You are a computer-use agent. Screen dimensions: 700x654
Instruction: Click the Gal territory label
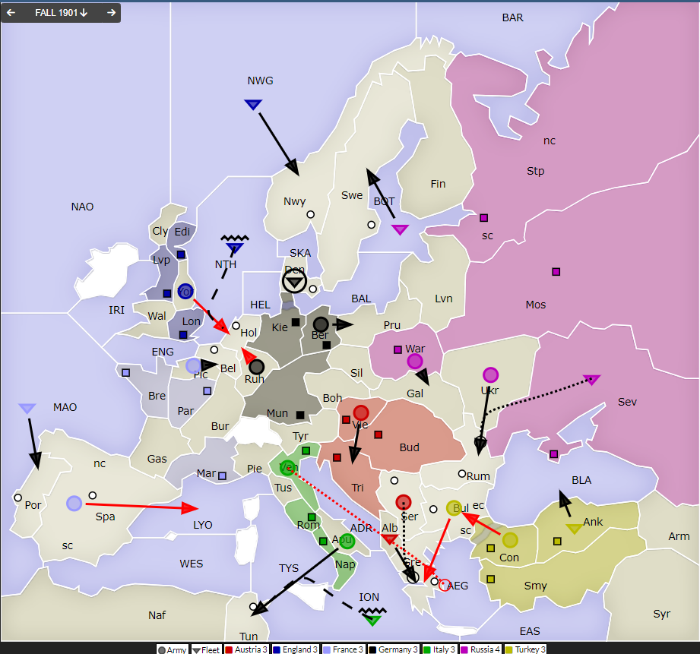(415, 393)
